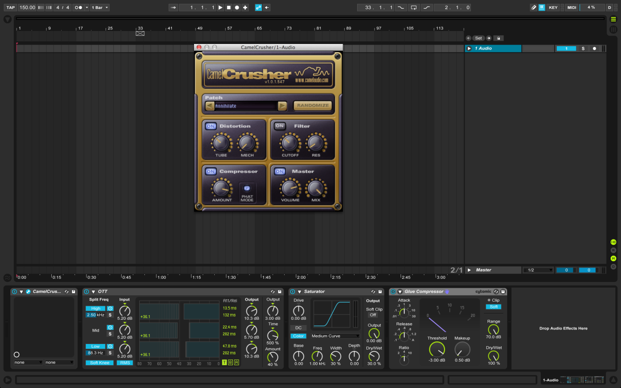The image size is (621, 388).
Task: Click the Set locator button
Action: point(479,38)
